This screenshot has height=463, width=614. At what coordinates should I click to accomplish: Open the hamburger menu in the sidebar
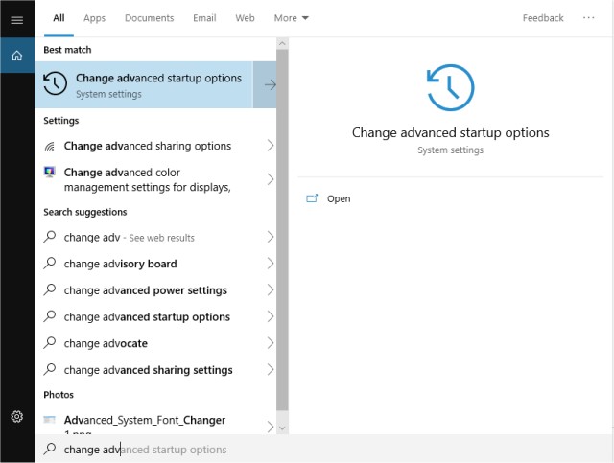click(17, 19)
